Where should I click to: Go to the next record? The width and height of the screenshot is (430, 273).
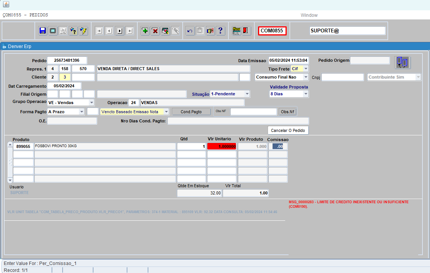click(120, 31)
